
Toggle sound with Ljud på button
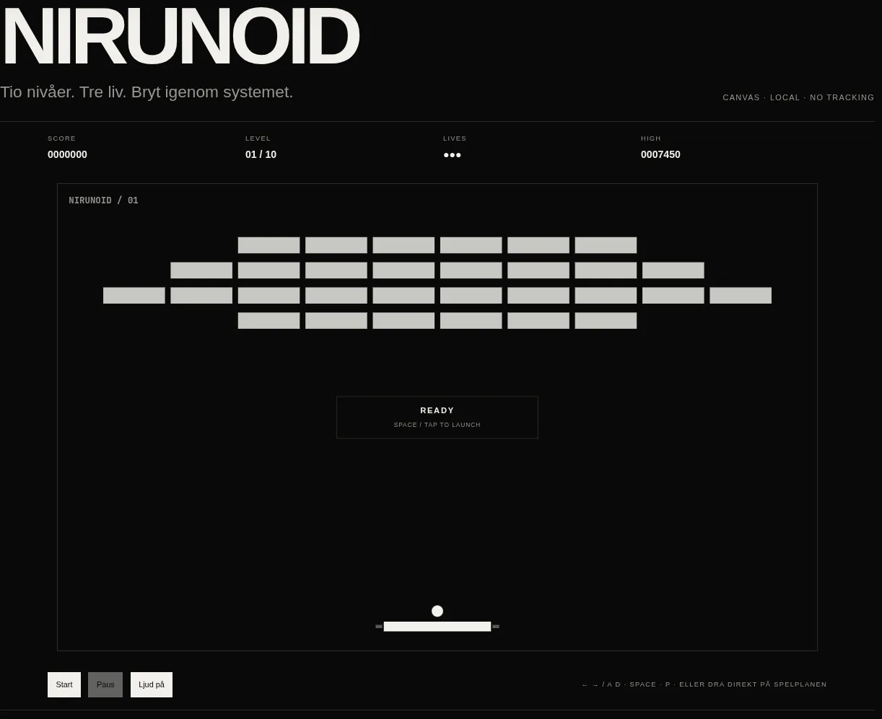point(152,684)
